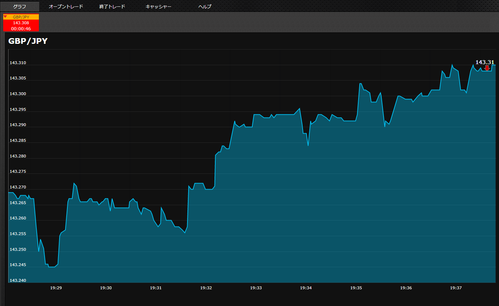
Task: Select the GBP/JPY asset tile
Action: tap(21, 23)
